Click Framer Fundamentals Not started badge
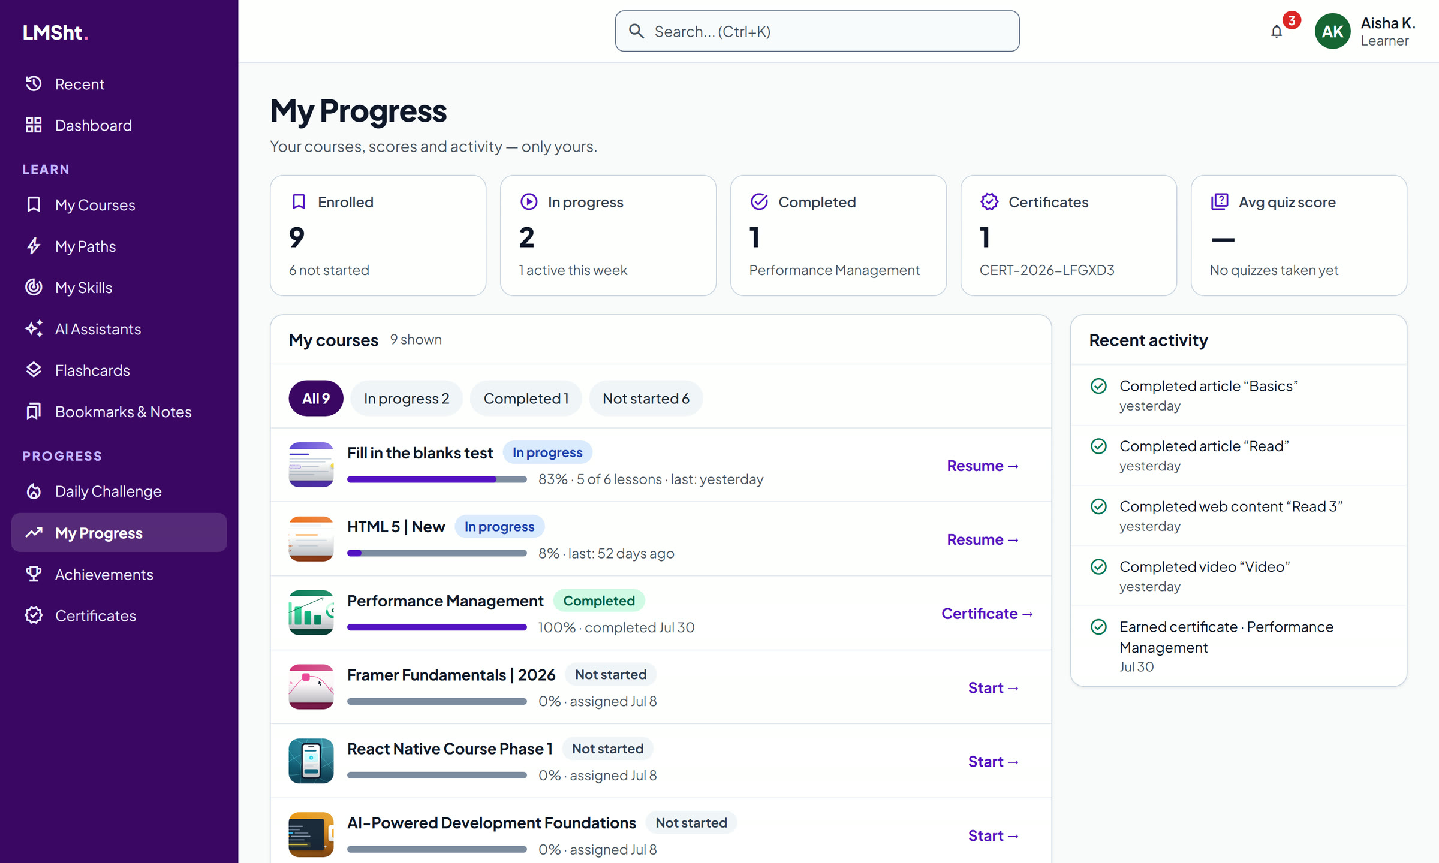 (610, 675)
